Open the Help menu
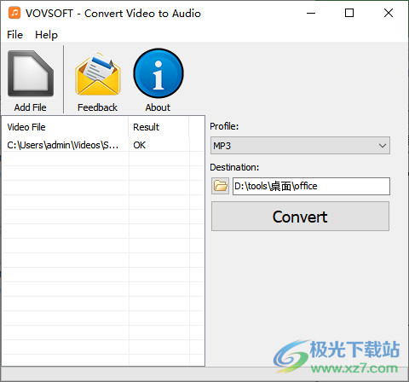The width and height of the screenshot is (409, 382). pyautogui.click(x=46, y=35)
